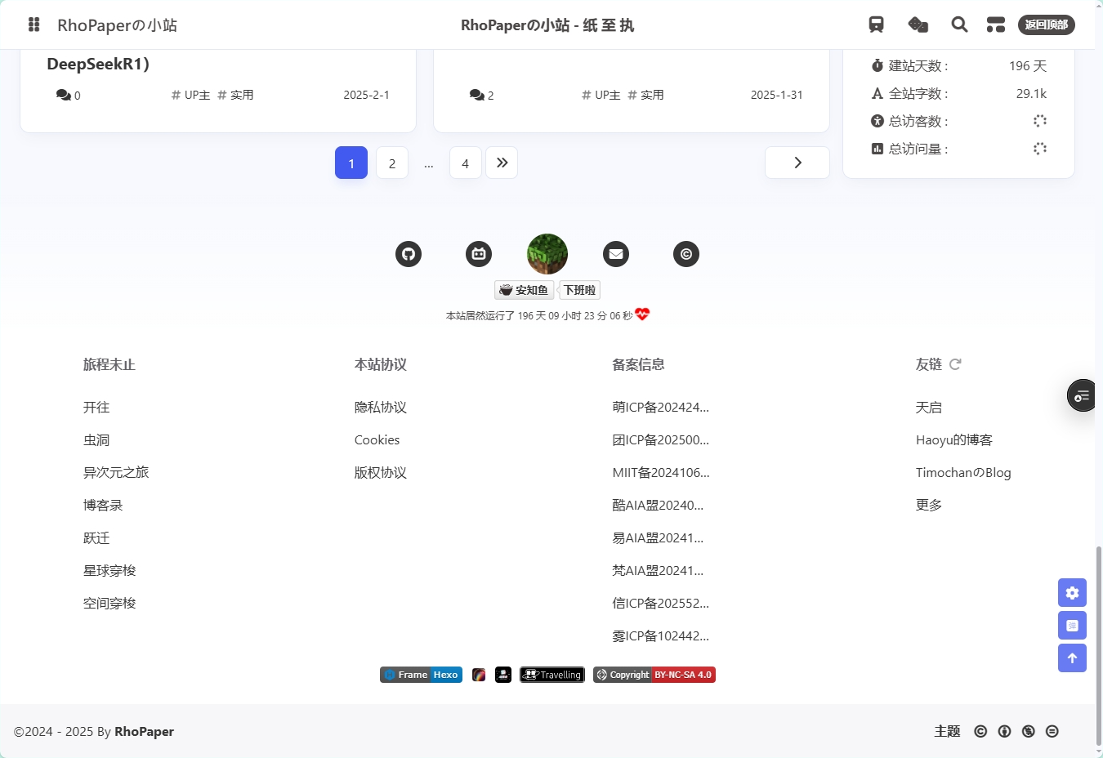This screenshot has height=758, width=1103.
Task: Click the 返回顶部 button in header
Action: point(1046,25)
